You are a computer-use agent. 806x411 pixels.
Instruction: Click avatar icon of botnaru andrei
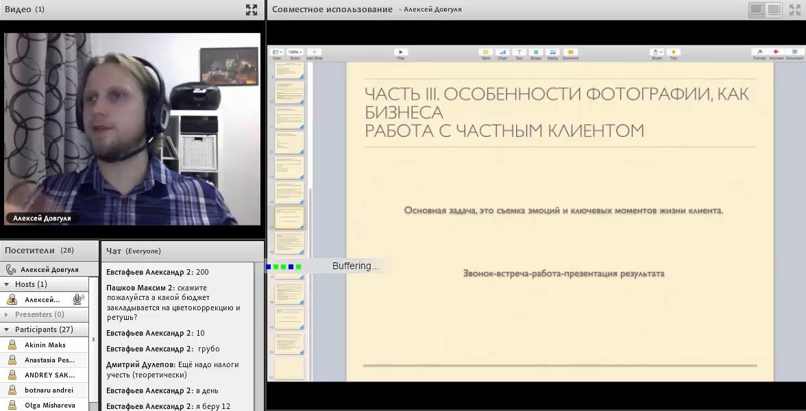12,390
